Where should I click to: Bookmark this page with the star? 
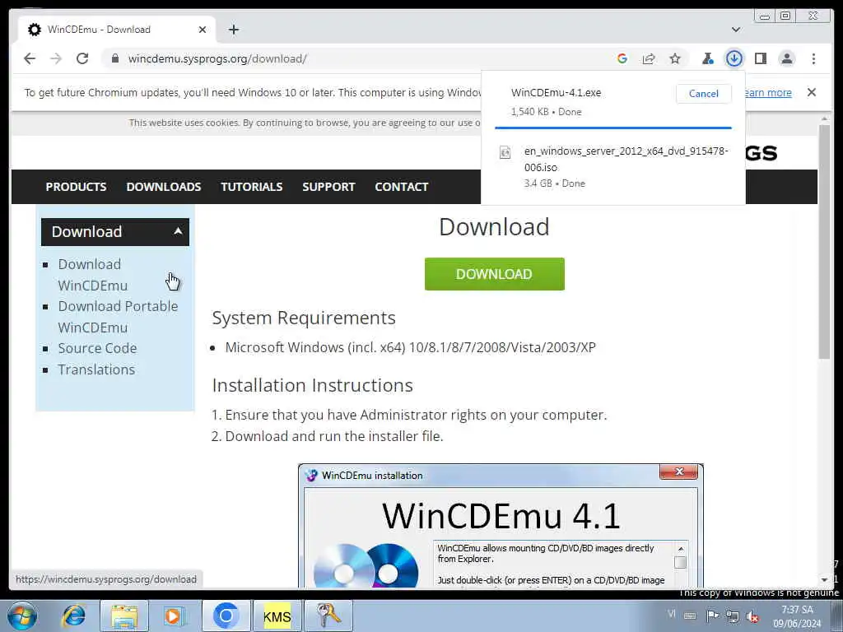click(675, 58)
